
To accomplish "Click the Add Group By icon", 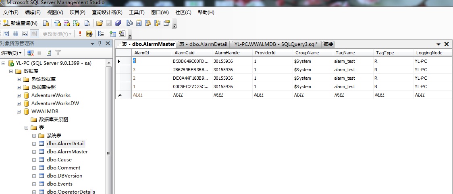I will point(101,34).
